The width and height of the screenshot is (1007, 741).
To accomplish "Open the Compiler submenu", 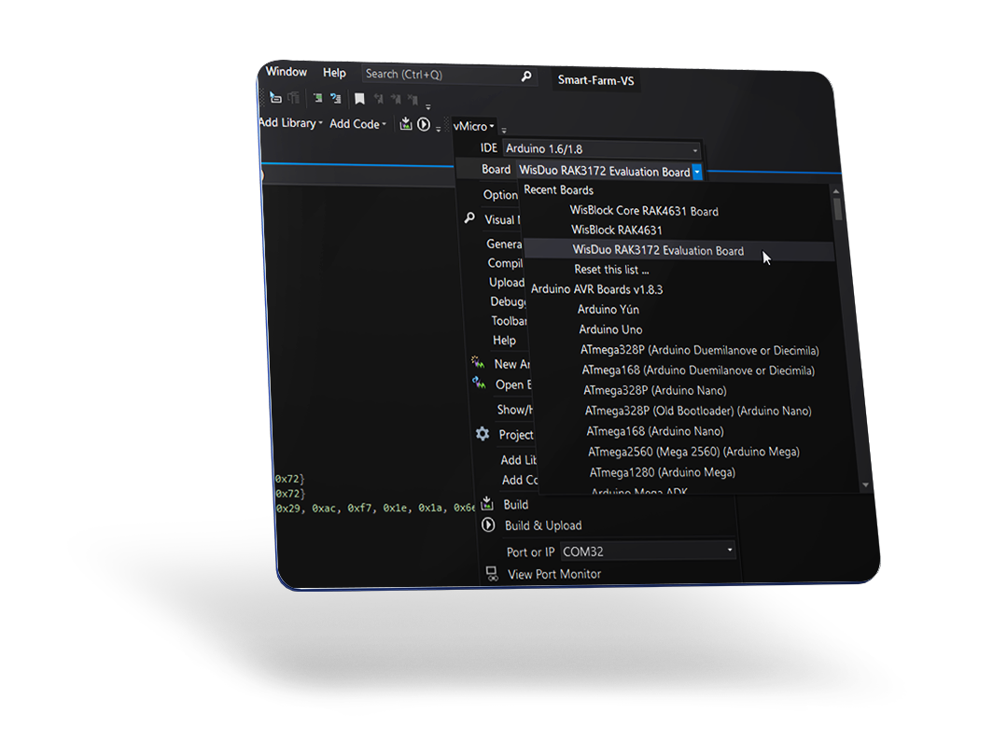I will 506,262.
